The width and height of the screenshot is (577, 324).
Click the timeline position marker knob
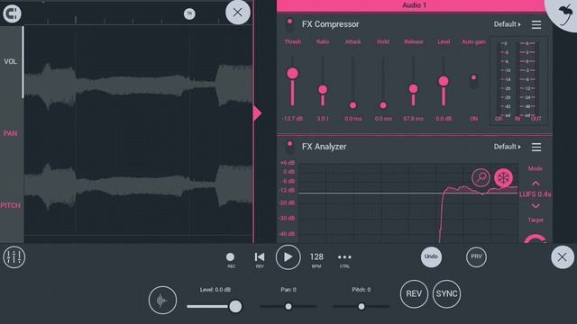coord(189,14)
